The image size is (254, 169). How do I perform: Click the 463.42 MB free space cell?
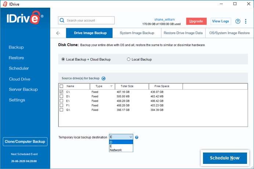point(157,96)
